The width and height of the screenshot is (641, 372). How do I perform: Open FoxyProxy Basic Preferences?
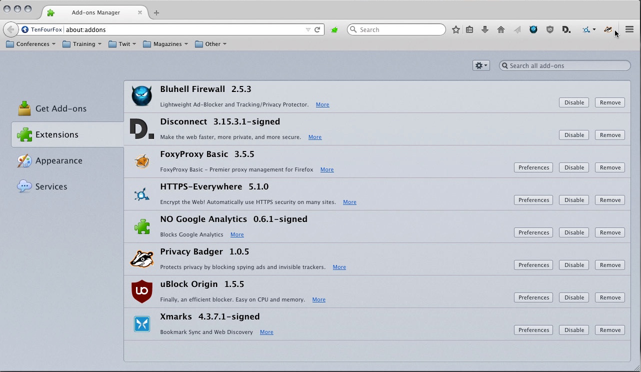pyautogui.click(x=533, y=167)
